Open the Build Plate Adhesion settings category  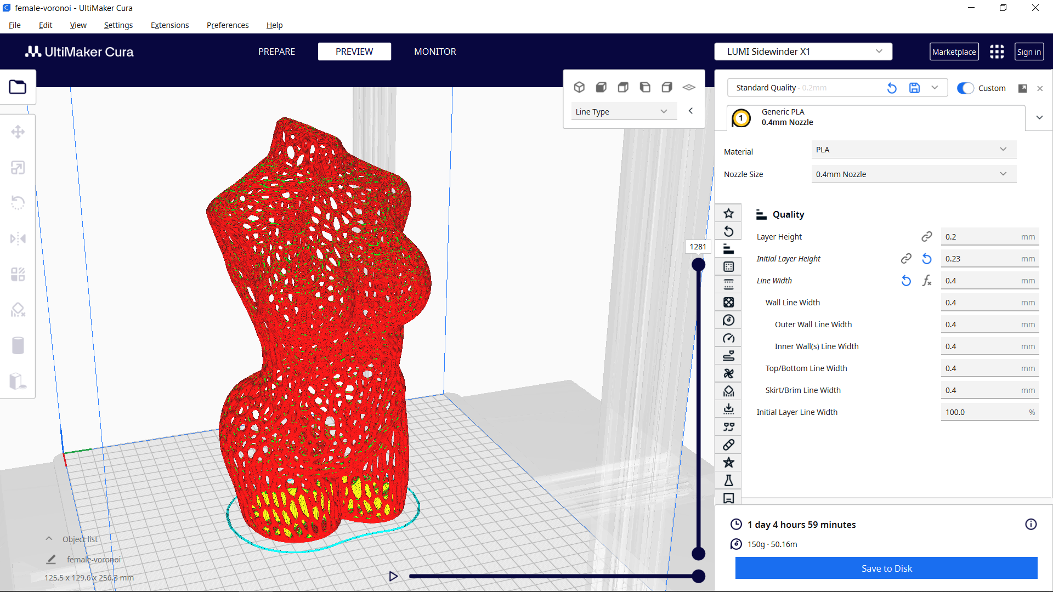[728, 408]
